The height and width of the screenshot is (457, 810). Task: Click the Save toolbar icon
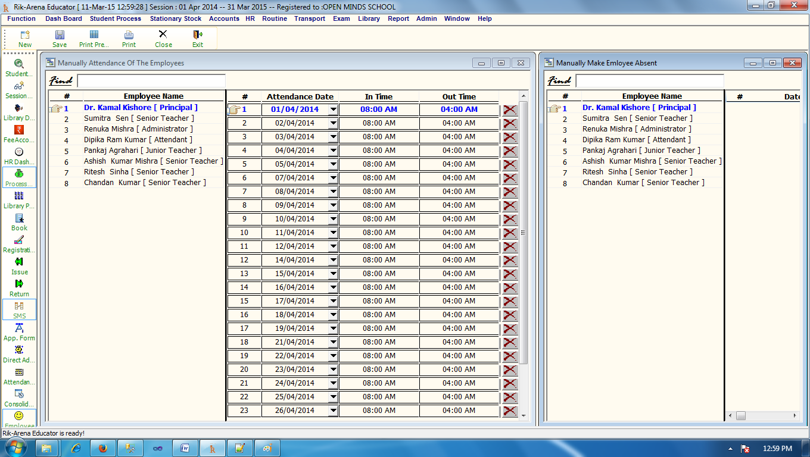point(60,39)
